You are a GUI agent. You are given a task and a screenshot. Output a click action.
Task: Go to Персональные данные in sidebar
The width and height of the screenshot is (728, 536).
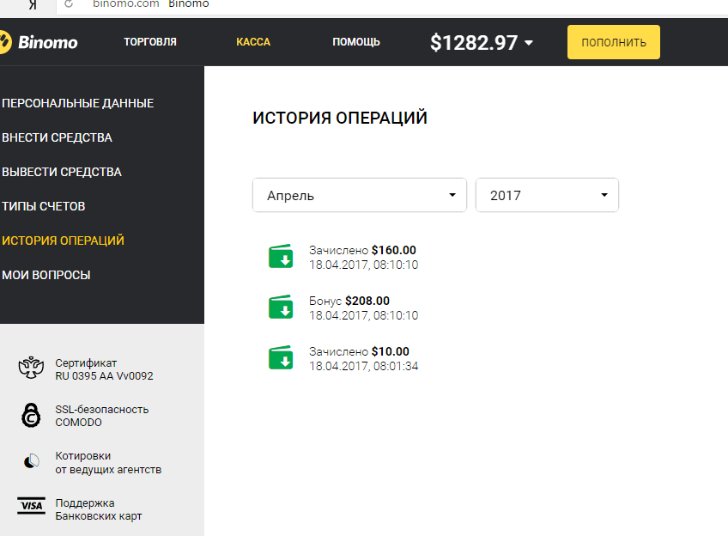point(77,103)
